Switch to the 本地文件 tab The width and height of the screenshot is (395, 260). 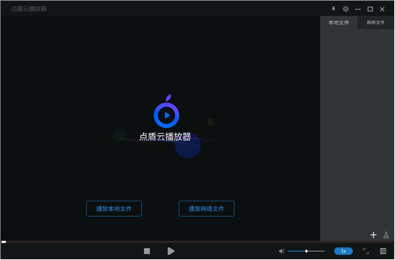click(x=339, y=23)
